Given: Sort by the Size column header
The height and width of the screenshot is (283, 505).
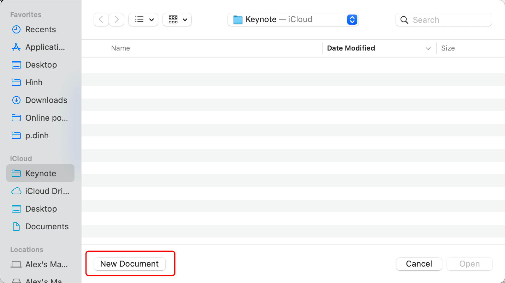Looking at the screenshot, I should tap(448, 48).
